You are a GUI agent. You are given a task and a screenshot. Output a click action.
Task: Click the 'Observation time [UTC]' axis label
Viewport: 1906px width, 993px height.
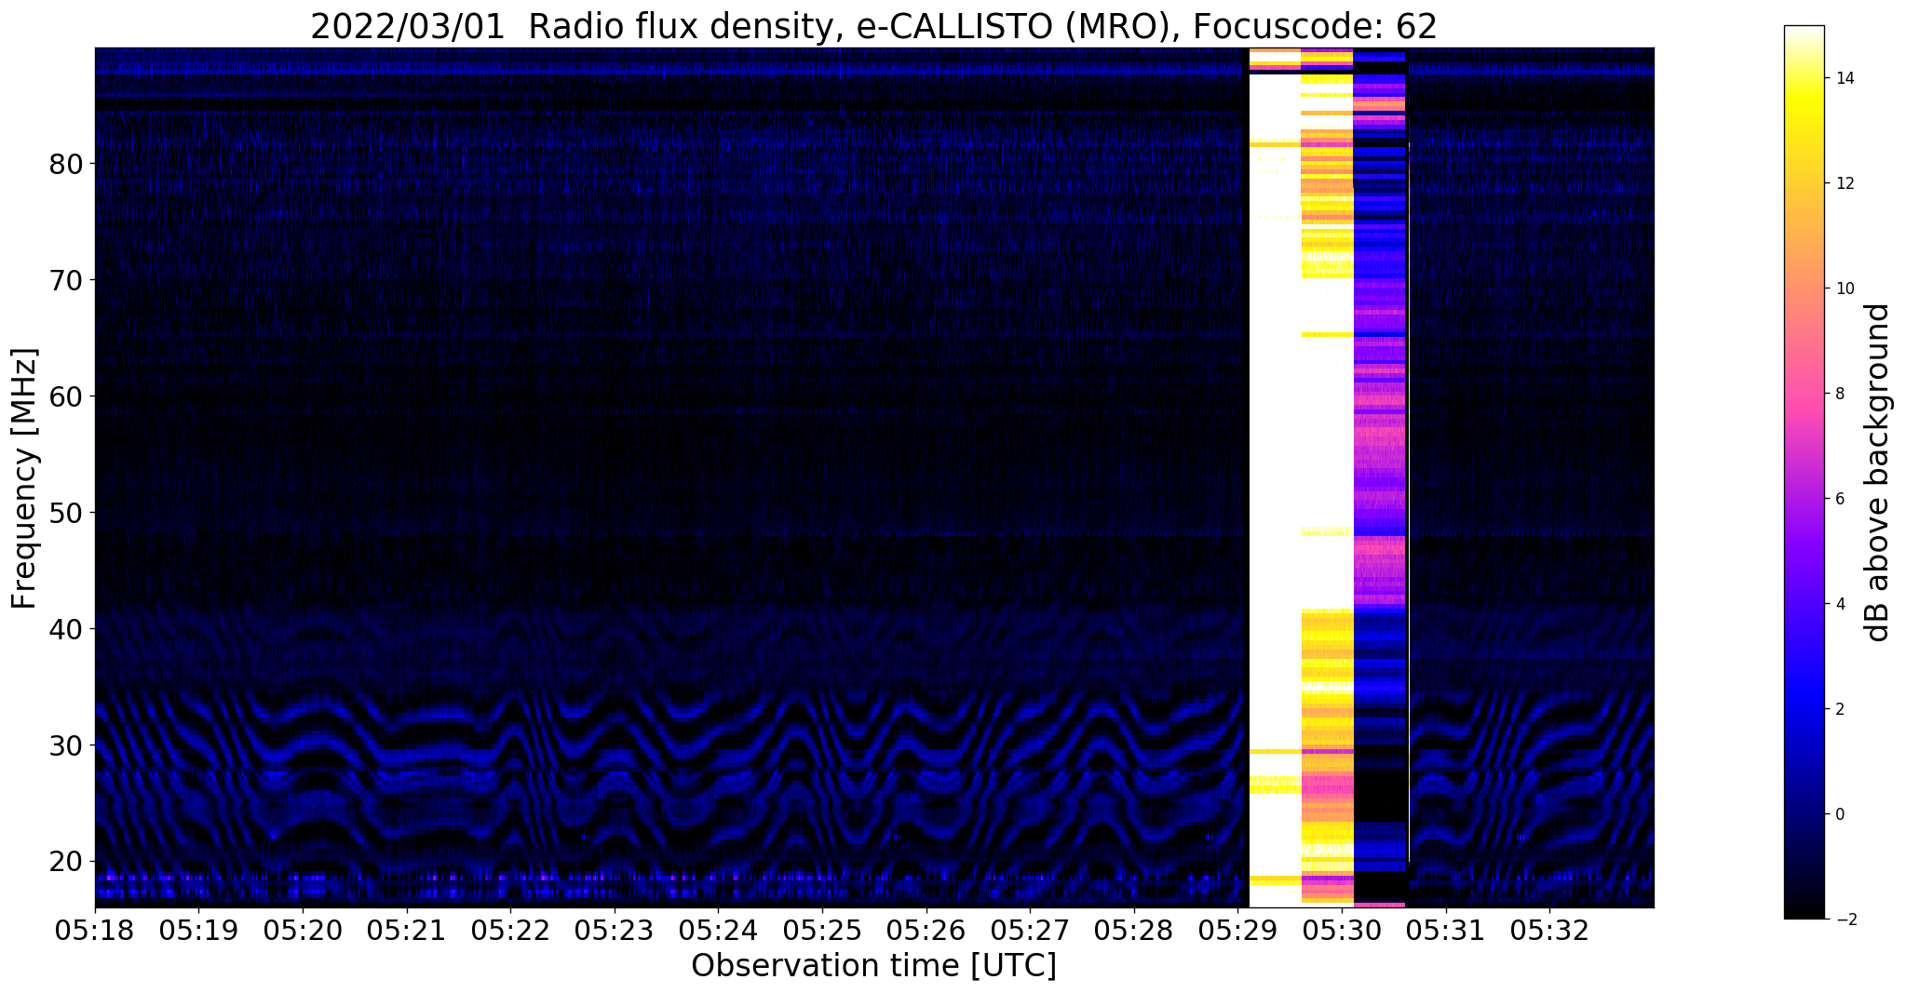pyautogui.click(x=873, y=966)
